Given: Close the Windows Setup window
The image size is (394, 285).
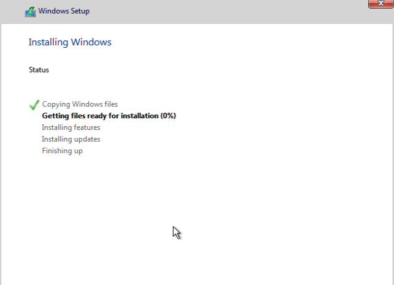Looking at the screenshot, I should [x=381, y=4].
